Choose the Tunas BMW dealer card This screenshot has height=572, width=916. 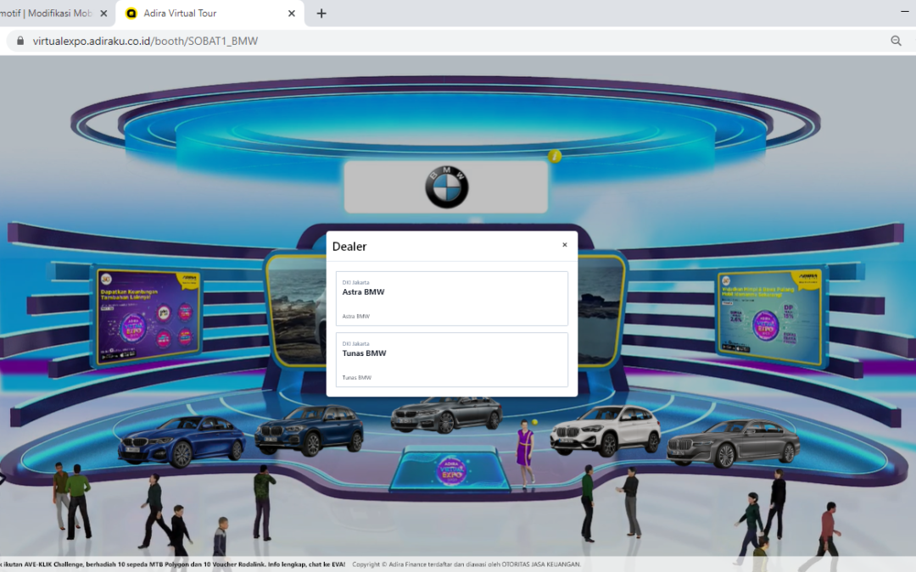click(451, 359)
